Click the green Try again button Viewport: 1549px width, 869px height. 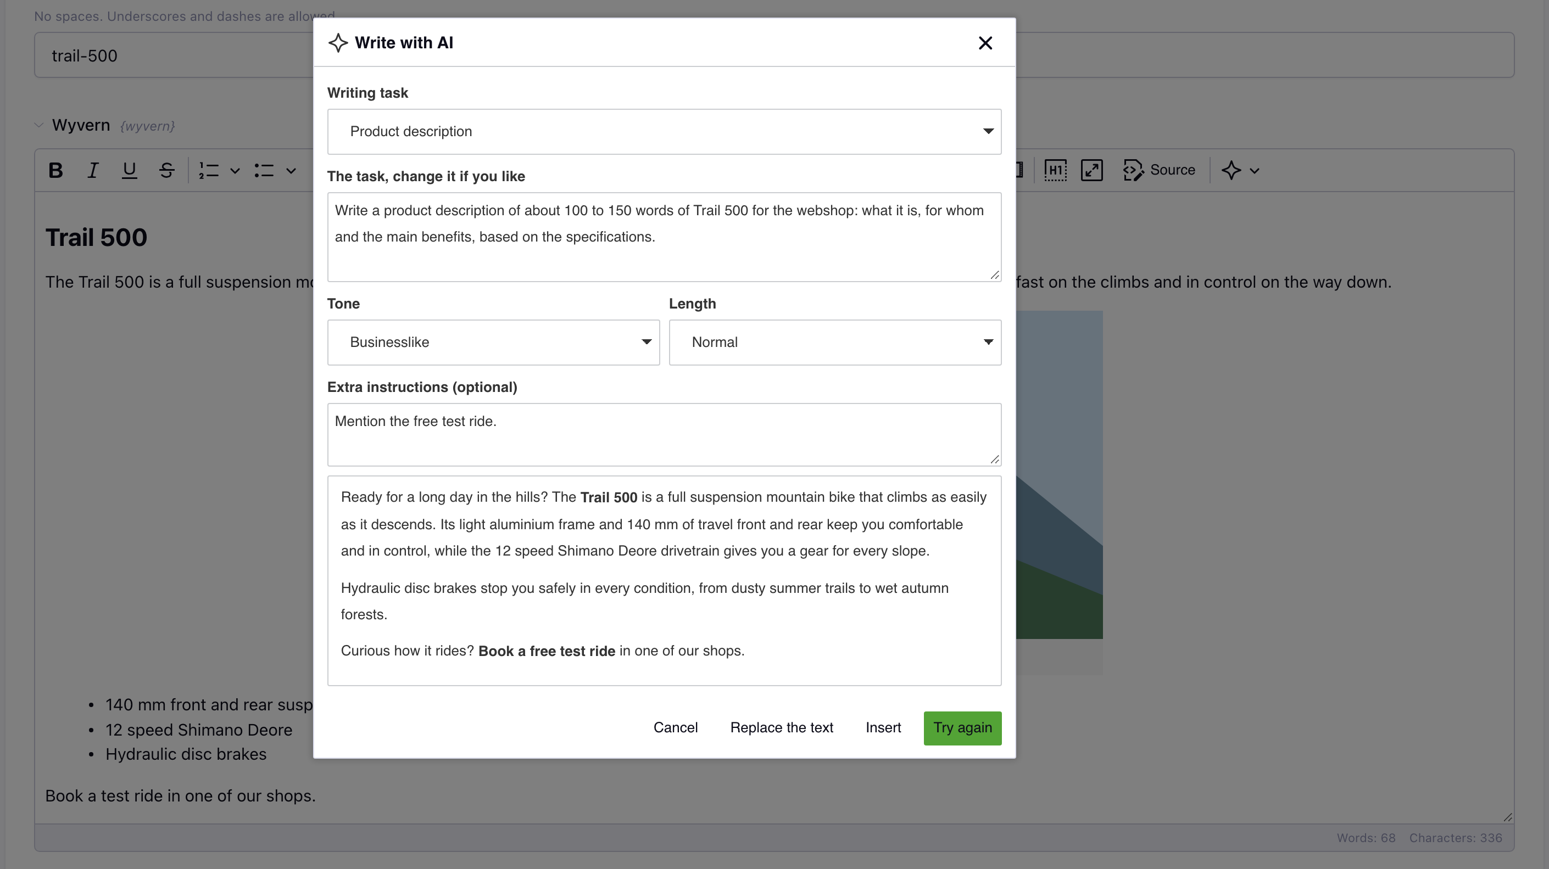(x=962, y=728)
